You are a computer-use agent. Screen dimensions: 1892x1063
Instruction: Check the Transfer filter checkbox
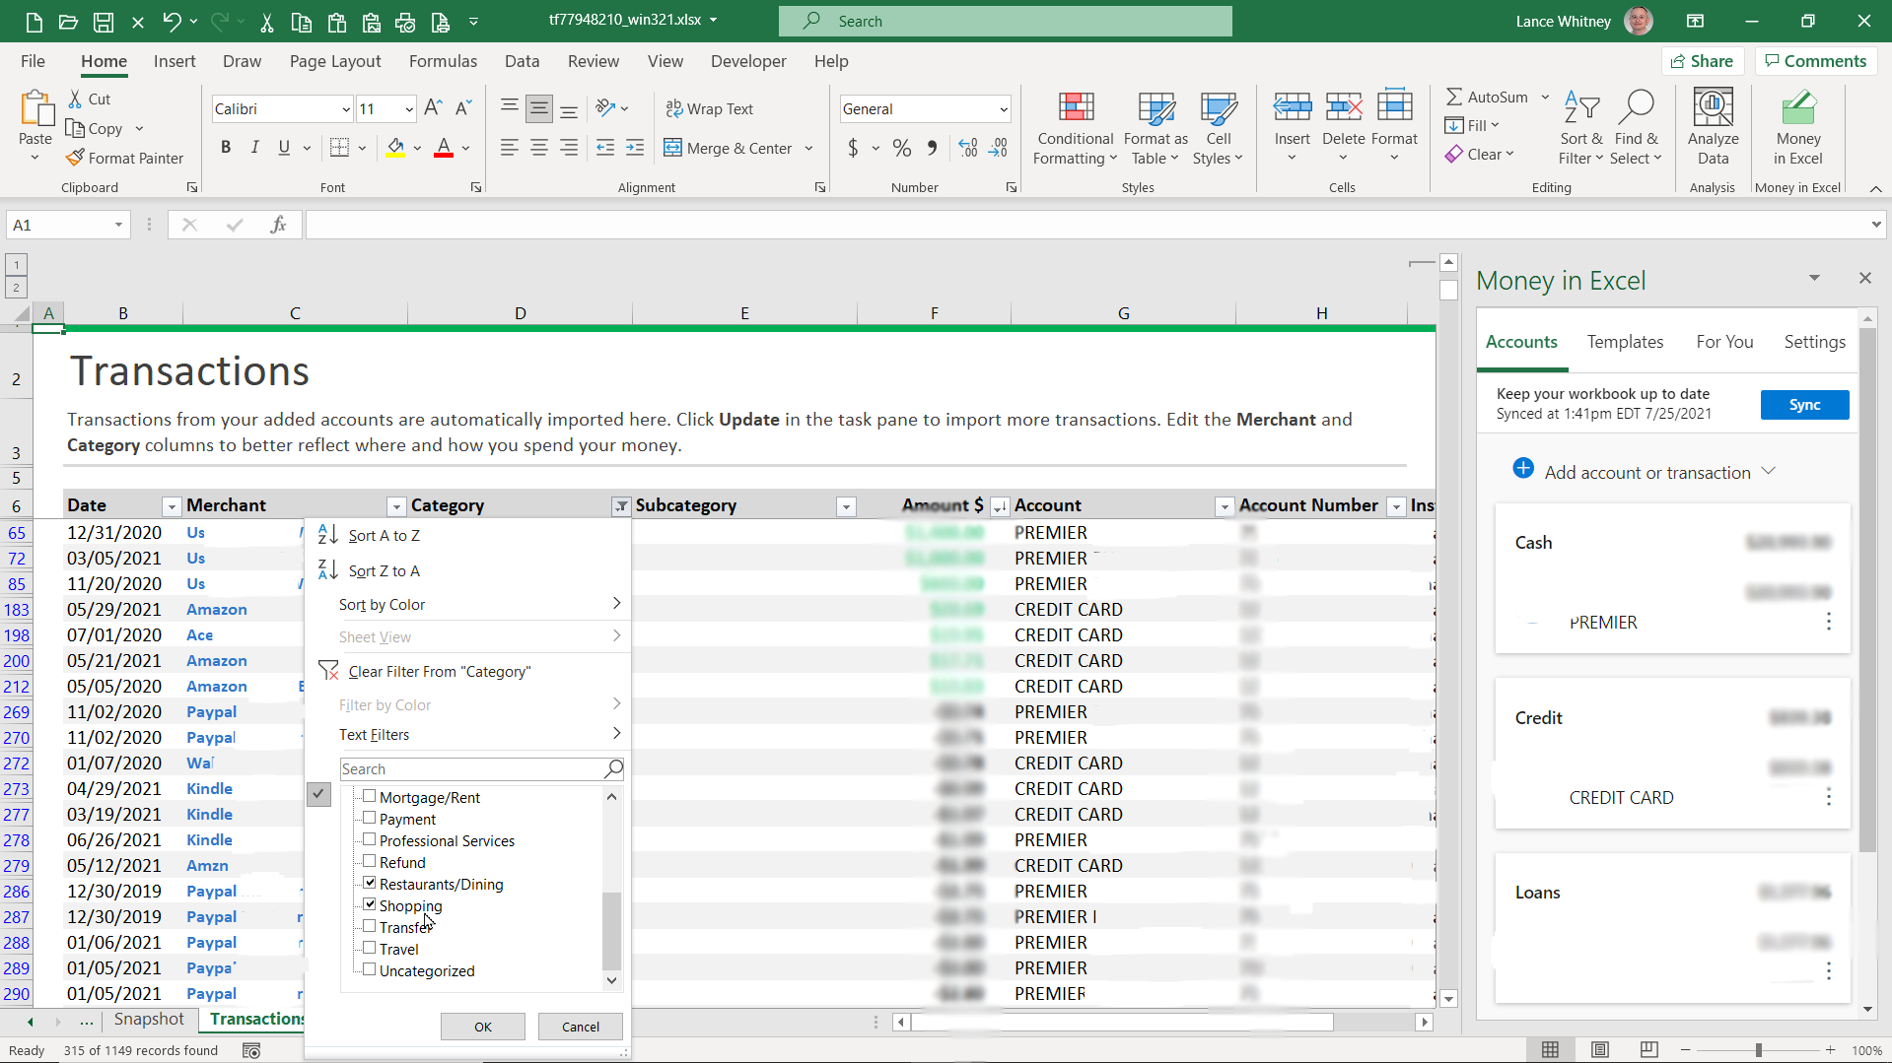(369, 926)
